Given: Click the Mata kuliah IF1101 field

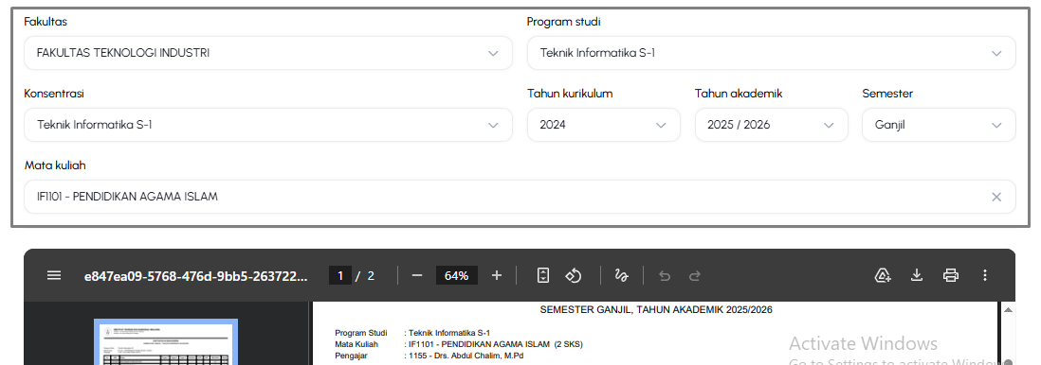Looking at the screenshot, I should click(x=520, y=197).
